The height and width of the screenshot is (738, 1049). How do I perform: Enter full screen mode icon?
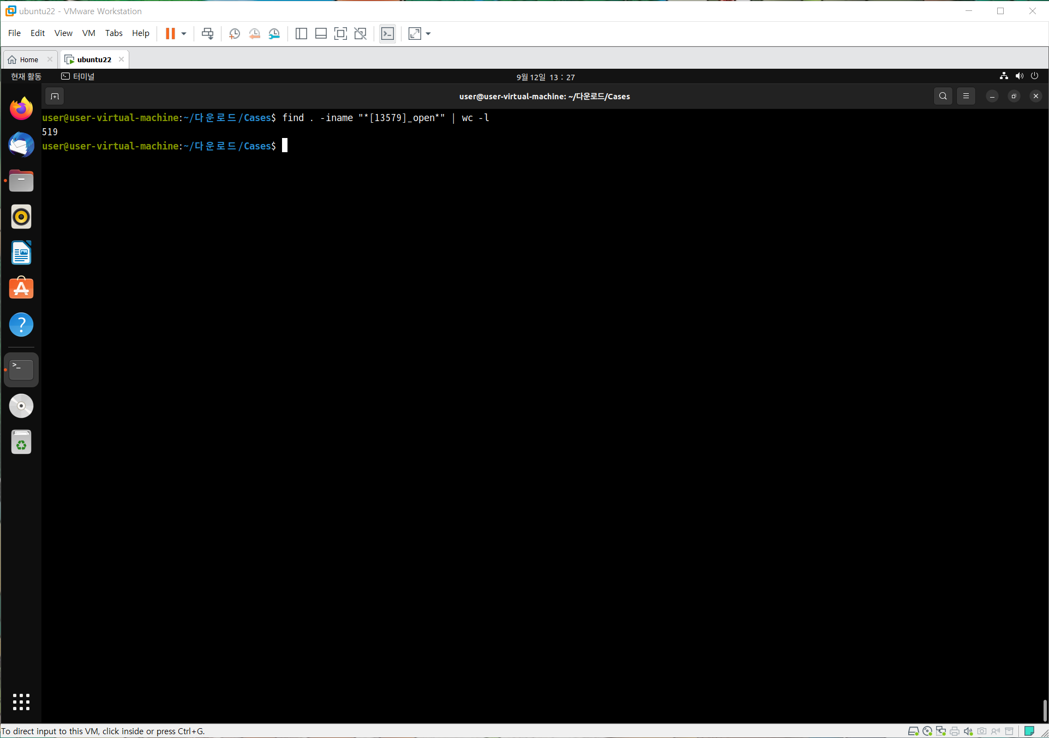click(x=340, y=34)
